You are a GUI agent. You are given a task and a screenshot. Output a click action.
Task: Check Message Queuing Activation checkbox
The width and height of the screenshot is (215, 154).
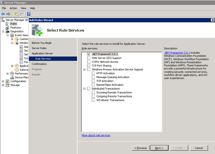93,77
